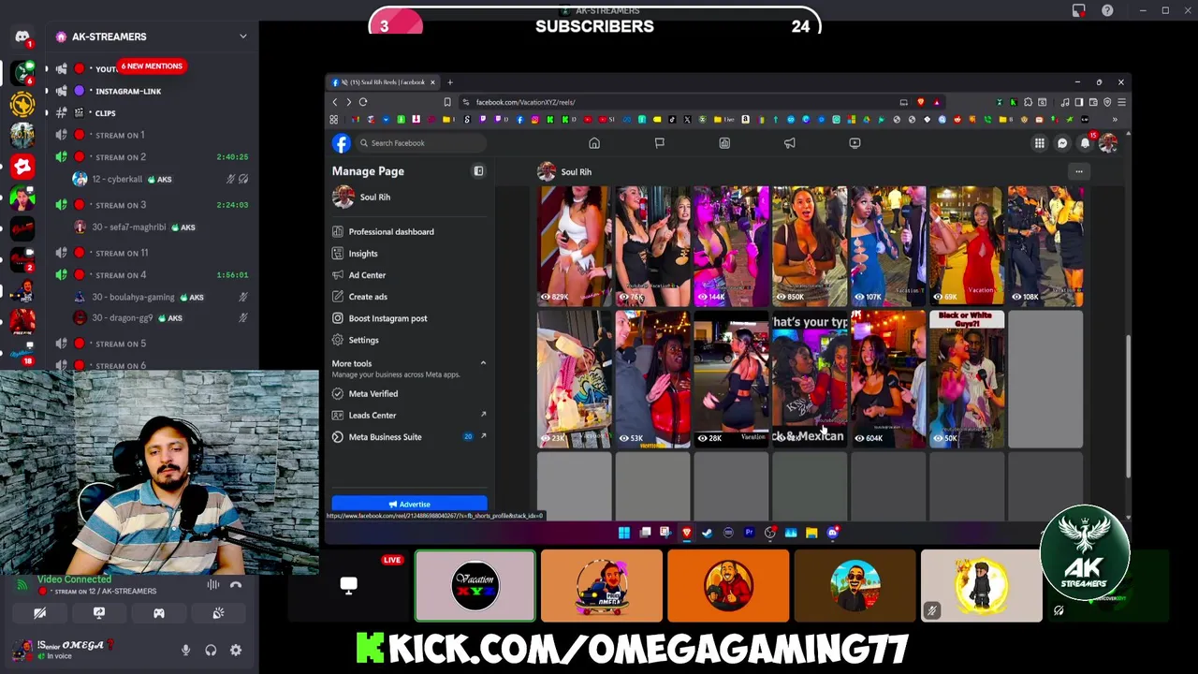Open Meta Business Suite
Viewport: 1198px width, 674px height.
[409, 437]
